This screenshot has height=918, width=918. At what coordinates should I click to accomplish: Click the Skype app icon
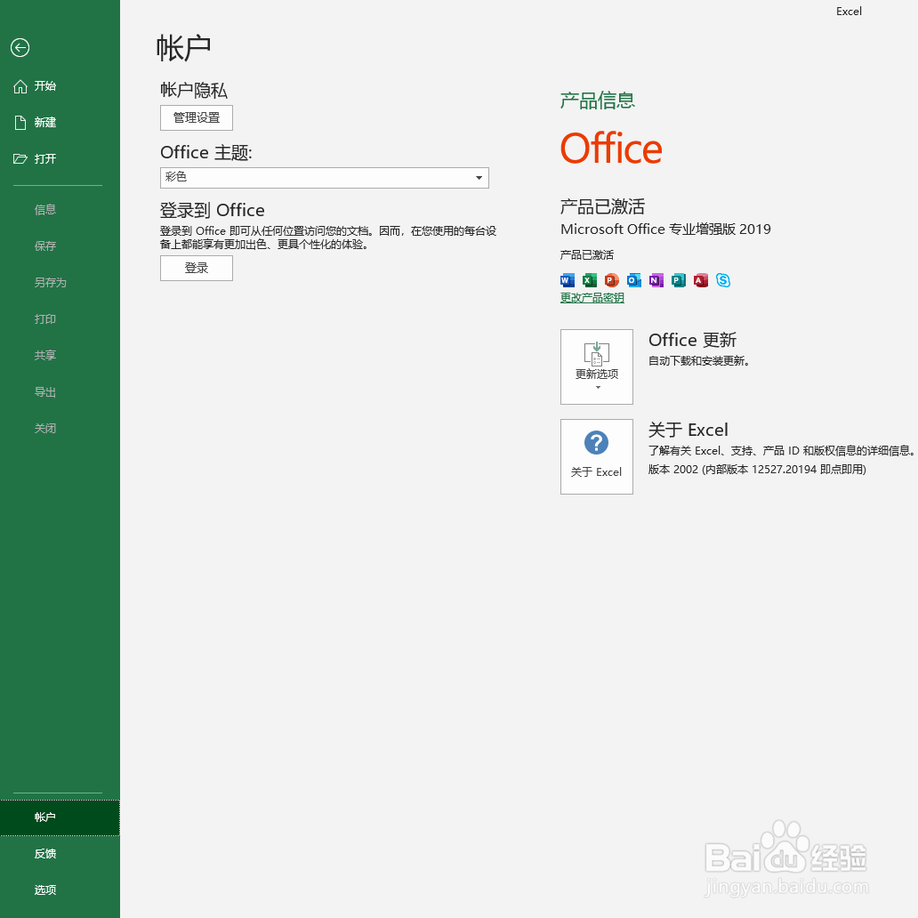tap(723, 280)
